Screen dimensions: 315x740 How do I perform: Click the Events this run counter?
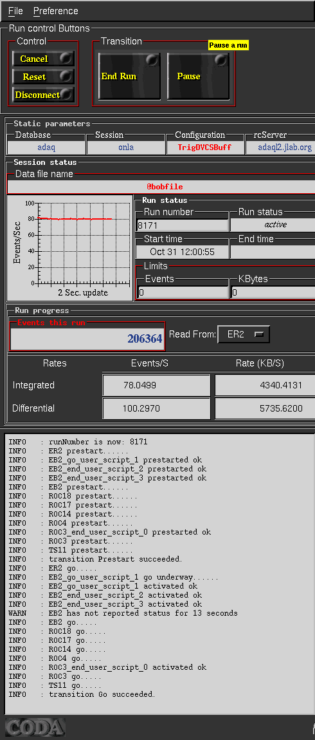[x=87, y=338]
